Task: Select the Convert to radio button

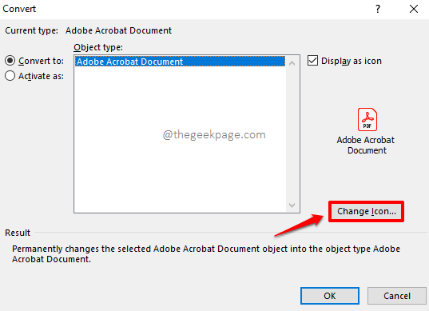Action: point(10,61)
